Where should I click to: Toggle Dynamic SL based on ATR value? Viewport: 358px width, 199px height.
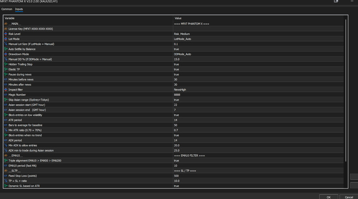click(258, 186)
